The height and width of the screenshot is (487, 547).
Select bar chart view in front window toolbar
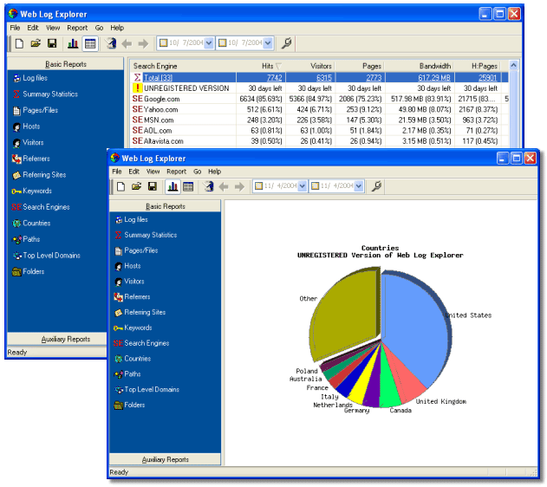tap(173, 186)
